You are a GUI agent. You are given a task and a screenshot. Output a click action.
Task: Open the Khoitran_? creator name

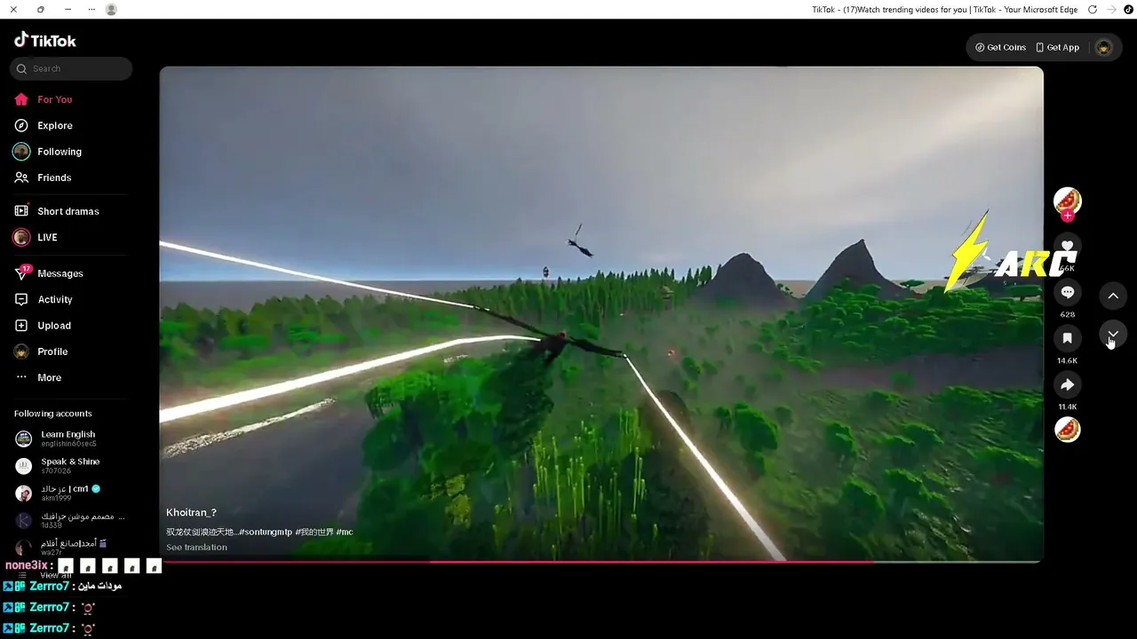[x=191, y=512]
